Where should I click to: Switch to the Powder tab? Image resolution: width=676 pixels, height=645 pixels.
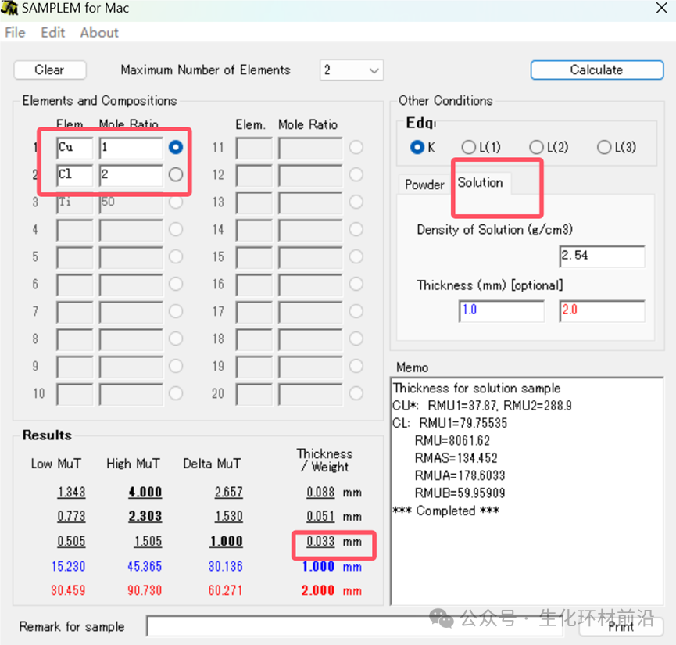coord(424,185)
